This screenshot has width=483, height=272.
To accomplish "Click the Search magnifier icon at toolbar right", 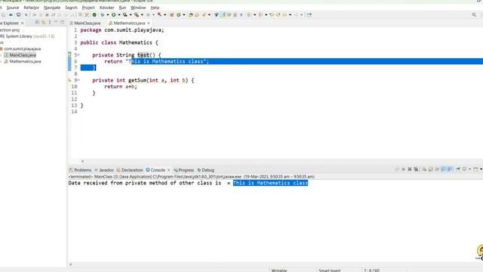I will click(x=474, y=15).
